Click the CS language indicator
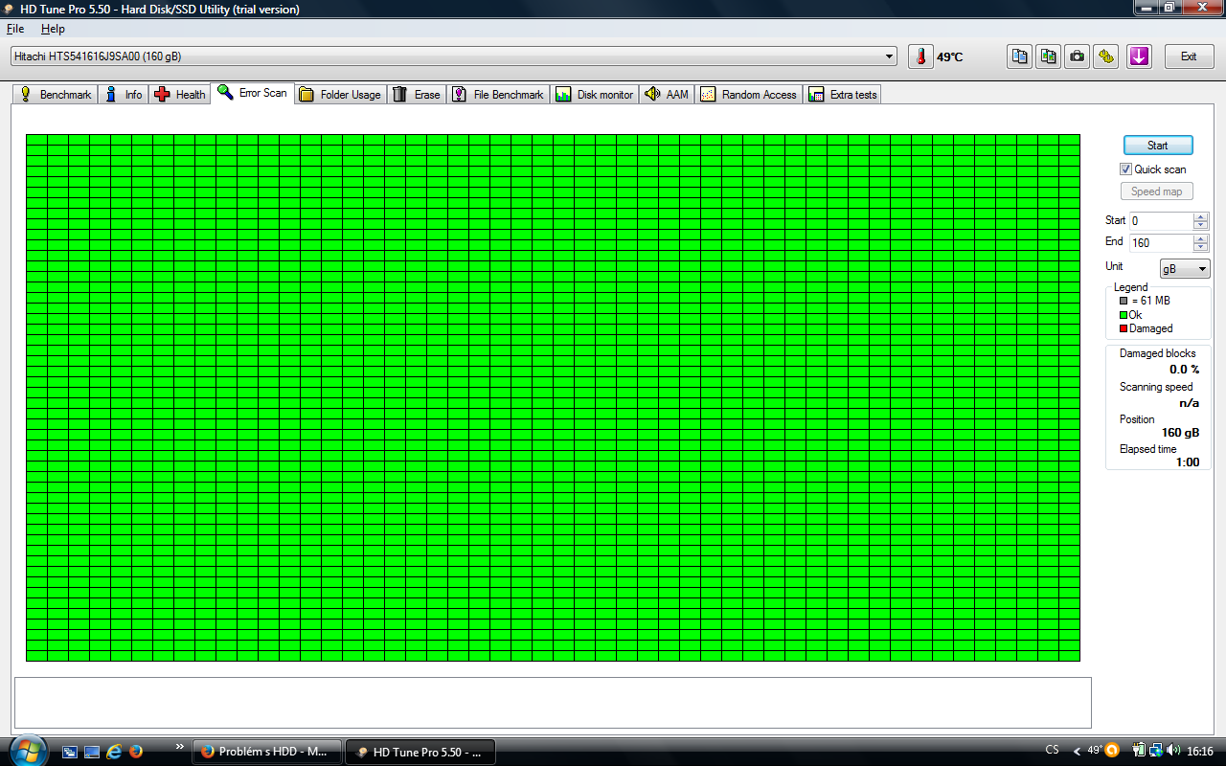The width and height of the screenshot is (1226, 766). (1053, 751)
